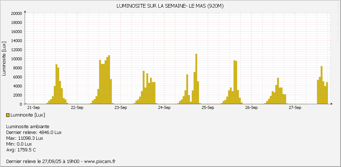Click the Max: 11098.3 Lux statistic
Image resolution: width=341 pixels, height=167 pixels.
click(x=25, y=138)
